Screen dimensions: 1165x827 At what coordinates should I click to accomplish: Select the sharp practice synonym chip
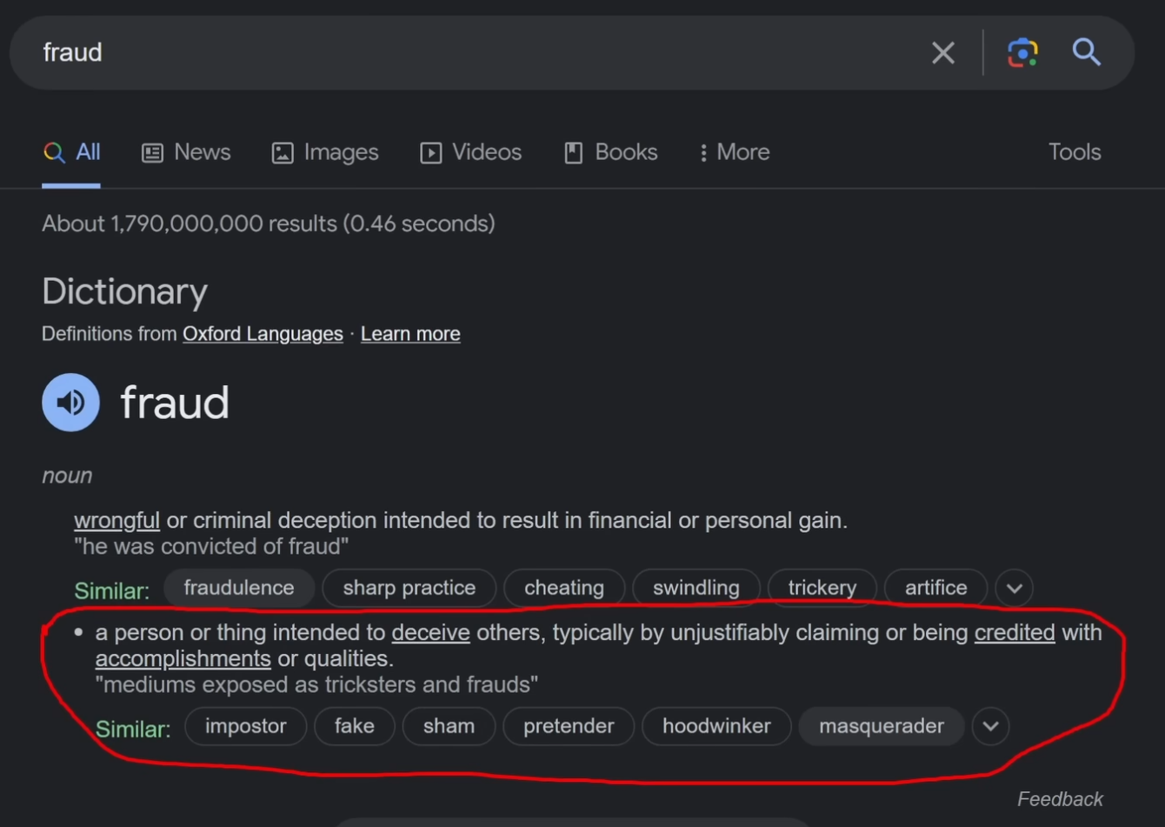point(409,588)
